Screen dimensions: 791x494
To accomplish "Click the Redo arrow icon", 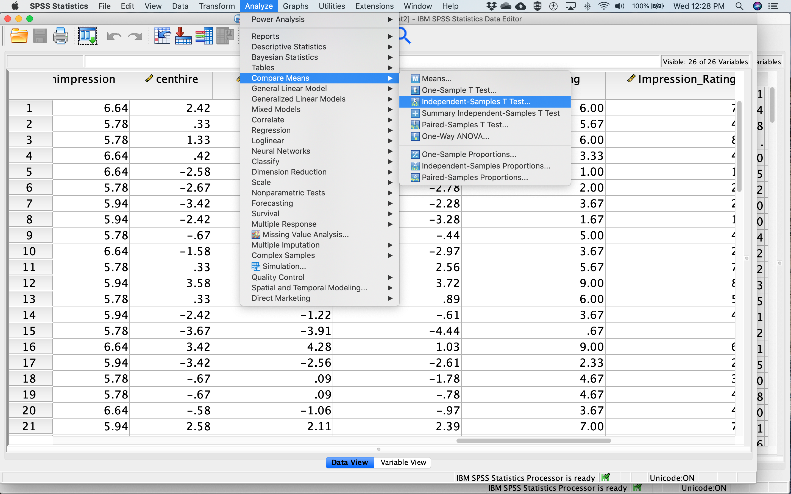I will (135, 36).
